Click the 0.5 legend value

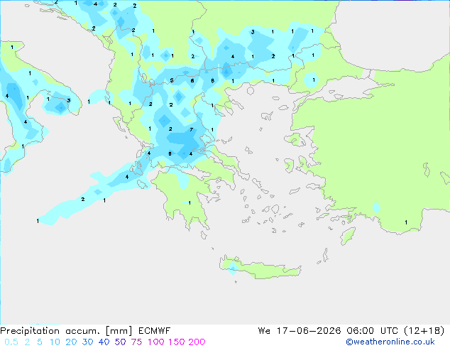click(x=11, y=342)
